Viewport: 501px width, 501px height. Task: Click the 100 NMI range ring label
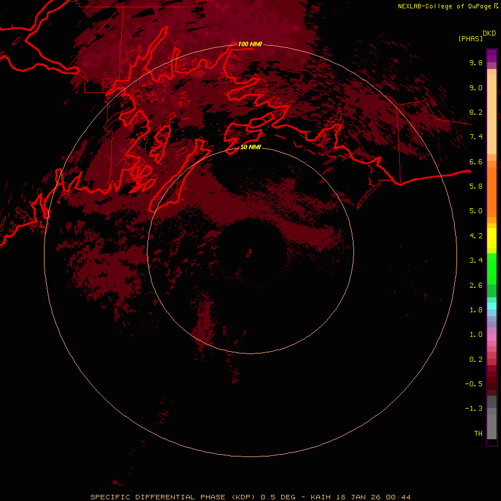[x=250, y=44]
